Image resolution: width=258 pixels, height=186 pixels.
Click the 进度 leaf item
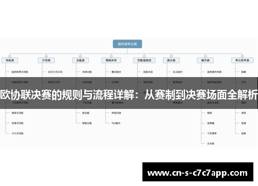(x=244, y=123)
